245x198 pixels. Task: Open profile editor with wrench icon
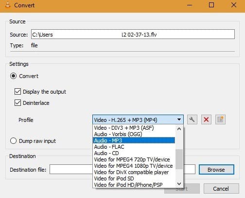(192, 119)
